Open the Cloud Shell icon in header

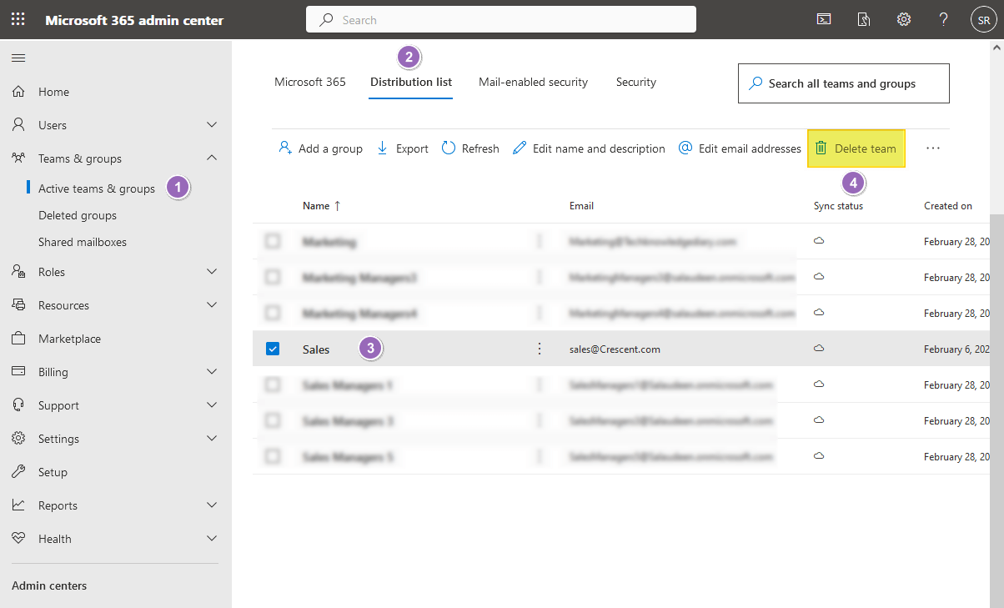coord(824,19)
